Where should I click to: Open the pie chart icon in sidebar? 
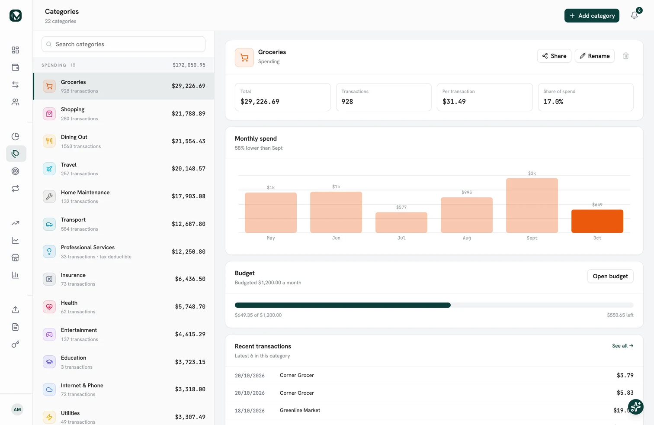pos(16,137)
